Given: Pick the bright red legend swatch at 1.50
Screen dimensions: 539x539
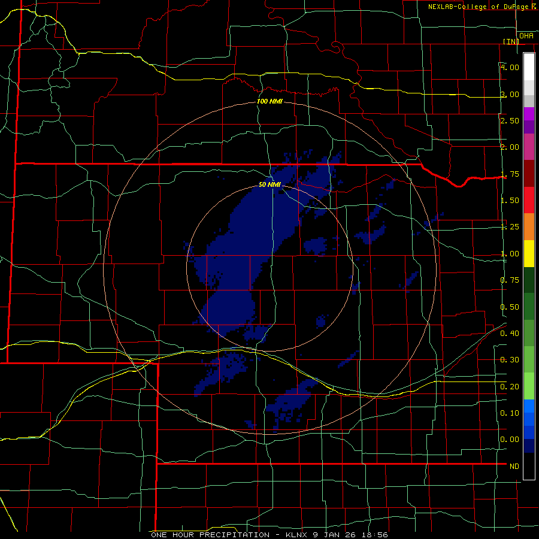Looking at the screenshot, I should [529, 200].
